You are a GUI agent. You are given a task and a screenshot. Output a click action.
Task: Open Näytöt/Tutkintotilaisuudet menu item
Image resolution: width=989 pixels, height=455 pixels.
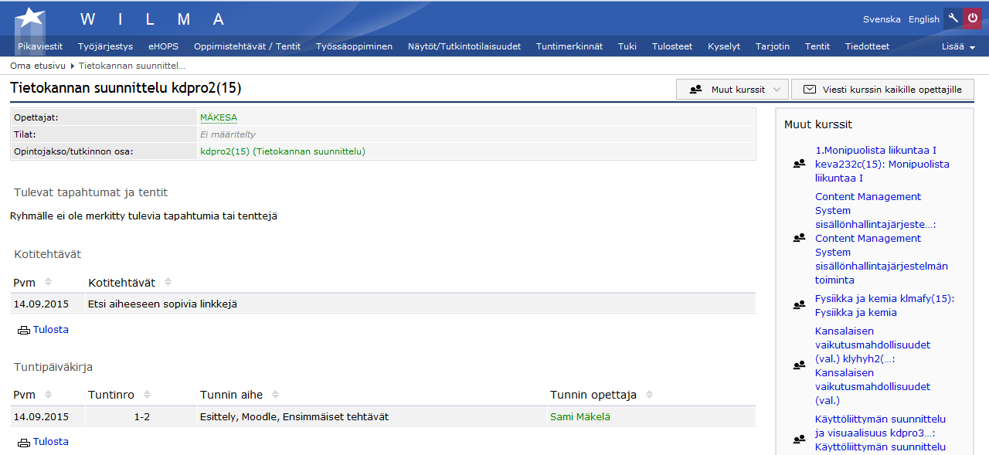(x=464, y=46)
